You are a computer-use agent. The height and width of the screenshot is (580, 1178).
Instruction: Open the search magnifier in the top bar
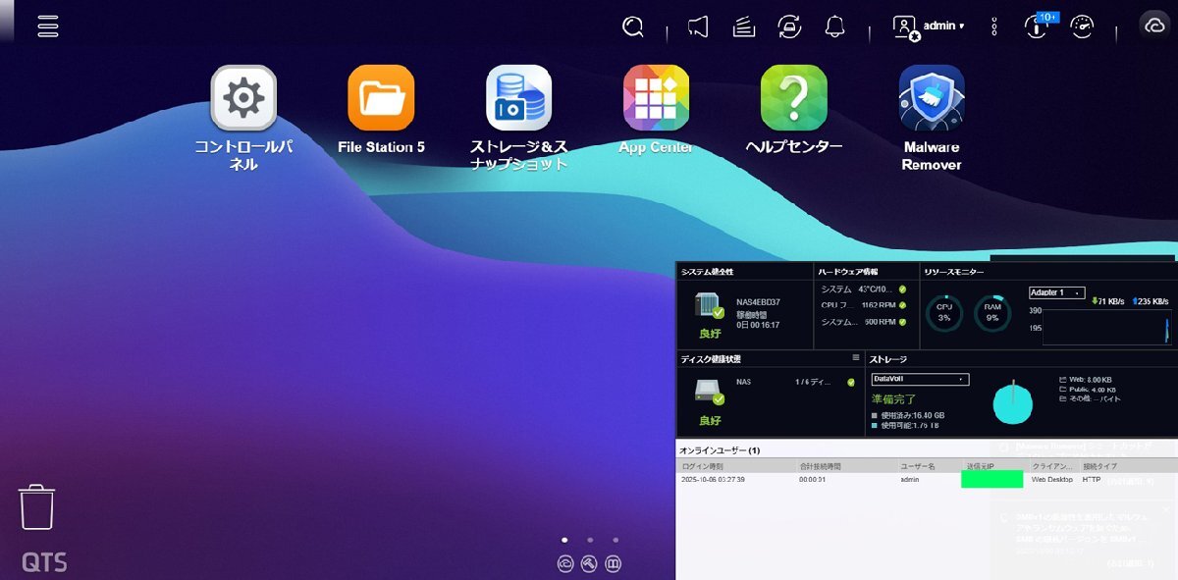[633, 26]
